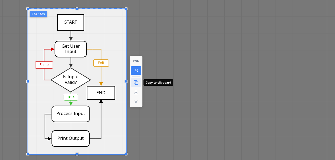Select the JPG format option

click(x=136, y=71)
